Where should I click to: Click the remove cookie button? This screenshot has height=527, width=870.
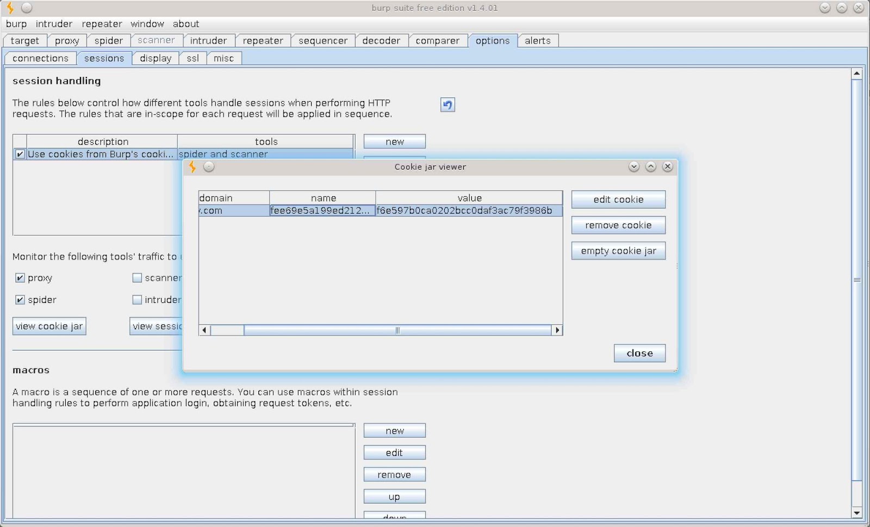[618, 225]
